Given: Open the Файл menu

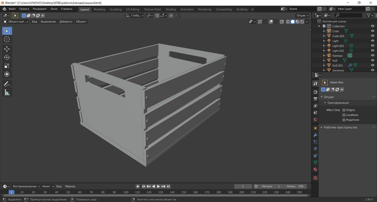Looking at the screenshot, I should pos(12,9).
